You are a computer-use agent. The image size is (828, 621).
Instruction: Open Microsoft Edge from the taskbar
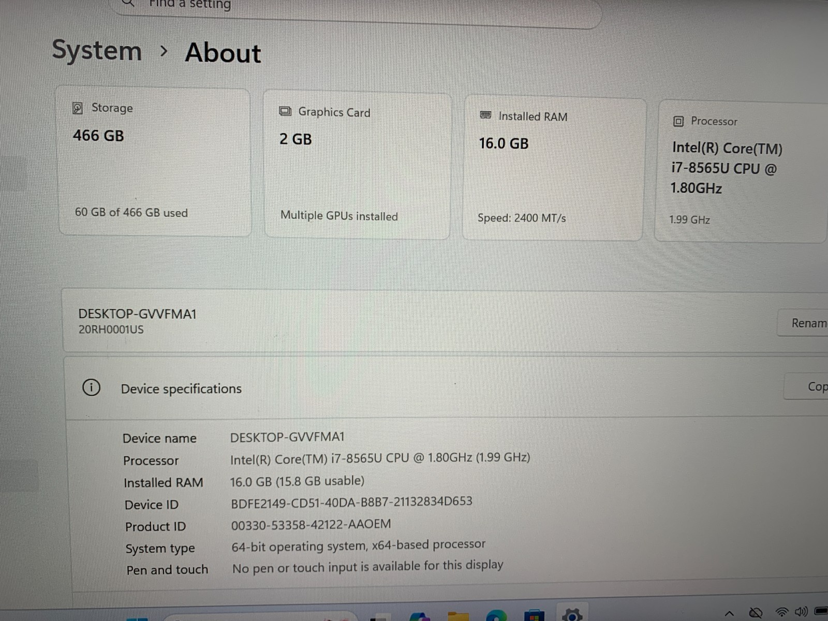coord(497,616)
